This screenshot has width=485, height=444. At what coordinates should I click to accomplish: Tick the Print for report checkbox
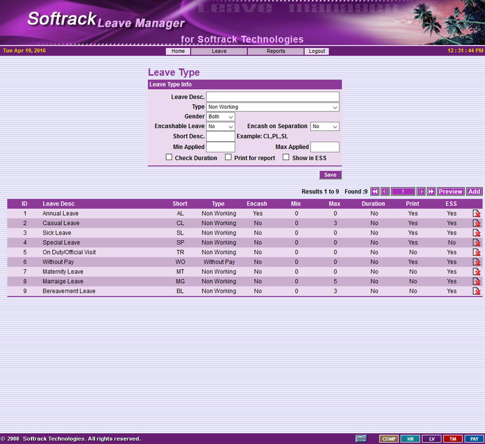tap(229, 158)
